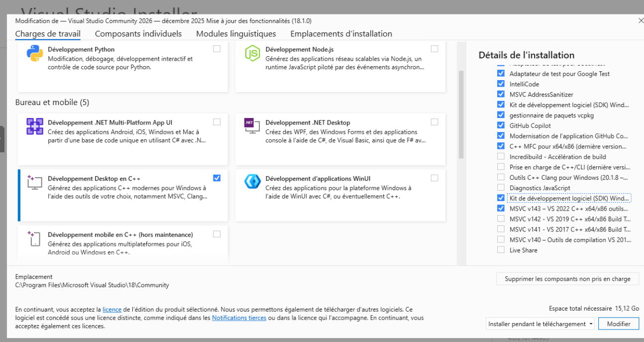Image resolution: width=644 pixels, height=342 pixels.
Task: Check Outils C++ Clang pour Windows
Action: click(x=501, y=177)
